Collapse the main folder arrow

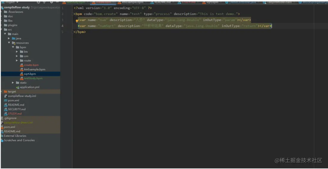coord(5,34)
